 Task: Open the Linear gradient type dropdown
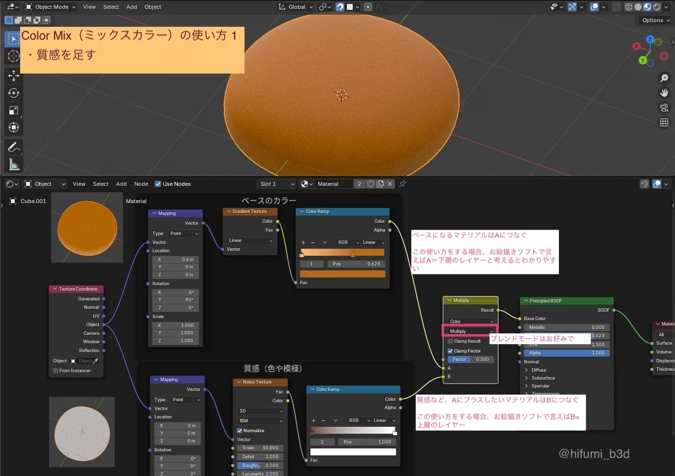coord(250,240)
